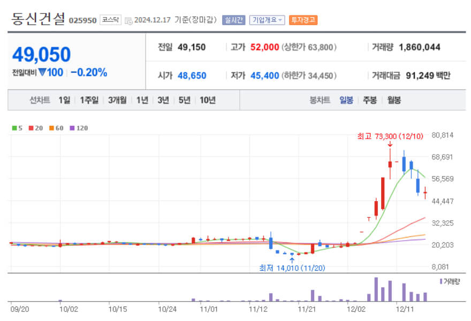Select the 1주일 line chart tab
The width and height of the screenshot is (471, 321).
[89, 100]
